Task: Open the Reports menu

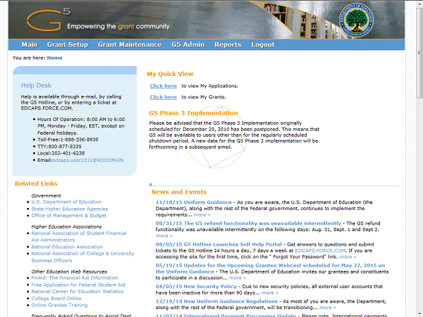Action: pyautogui.click(x=227, y=45)
